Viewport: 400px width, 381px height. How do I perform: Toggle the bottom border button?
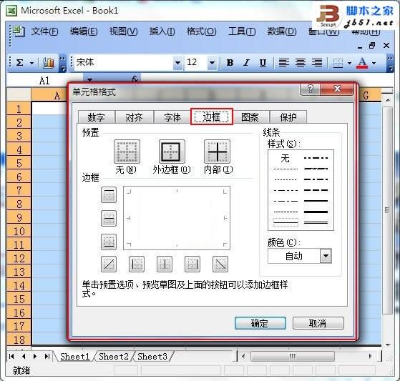[x=109, y=242]
